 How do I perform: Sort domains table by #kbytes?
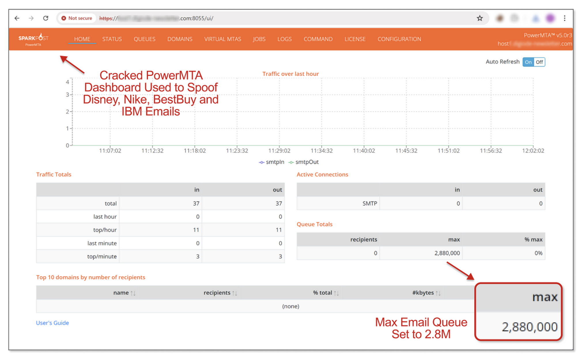pyautogui.click(x=426, y=293)
